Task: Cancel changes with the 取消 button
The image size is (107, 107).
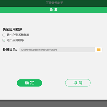Action: (x=78, y=83)
